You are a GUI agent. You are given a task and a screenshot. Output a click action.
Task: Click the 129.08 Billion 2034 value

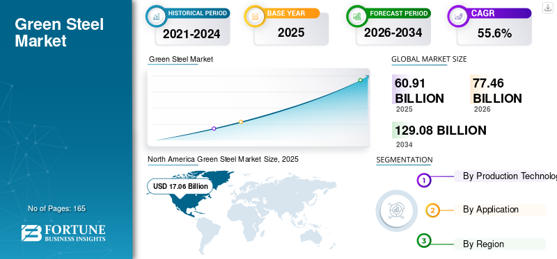point(441,131)
